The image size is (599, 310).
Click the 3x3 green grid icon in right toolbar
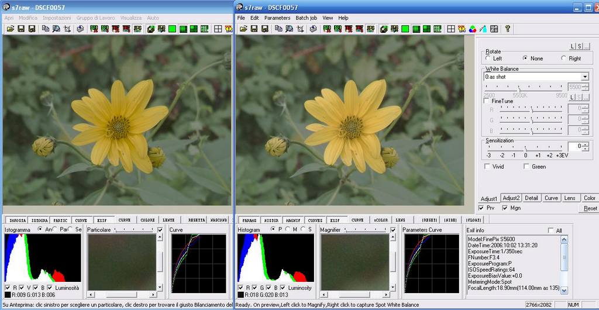(x=416, y=29)
